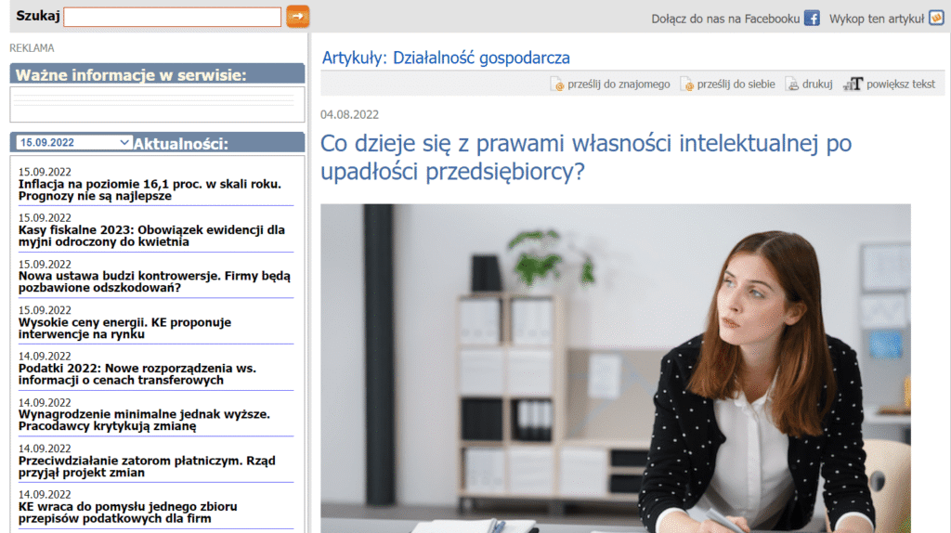Click 'Wykop ten artykuł' link
Viewport: 951px width, 533px height.
click(x=876, y=19)
